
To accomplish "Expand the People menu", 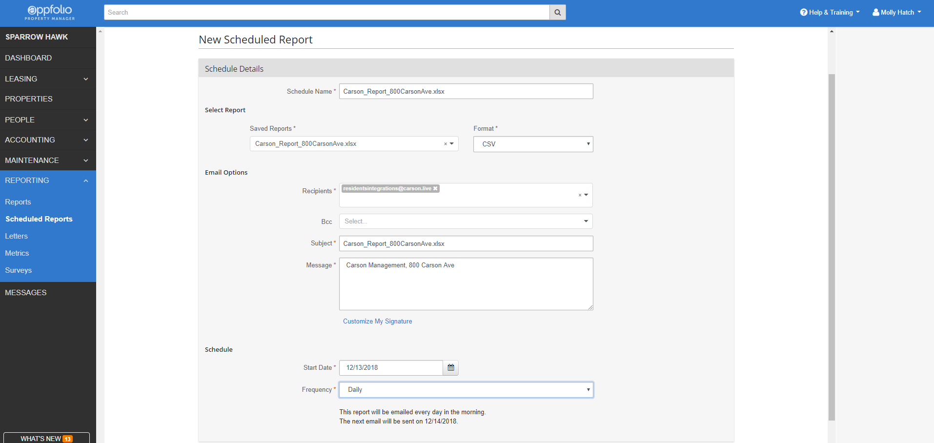I will [x=48, y=120].
